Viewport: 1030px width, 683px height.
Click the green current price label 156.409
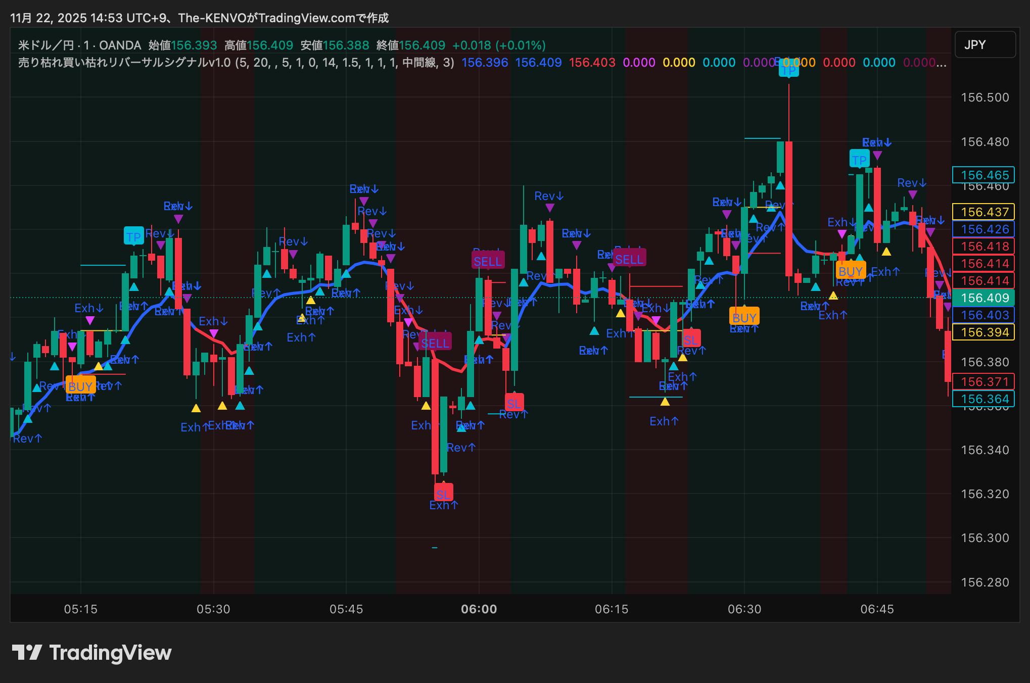point(984,298)
